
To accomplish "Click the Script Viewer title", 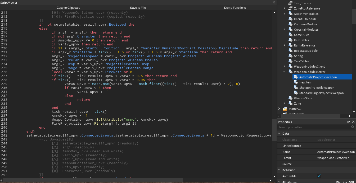I will click(x=9, y=2).
